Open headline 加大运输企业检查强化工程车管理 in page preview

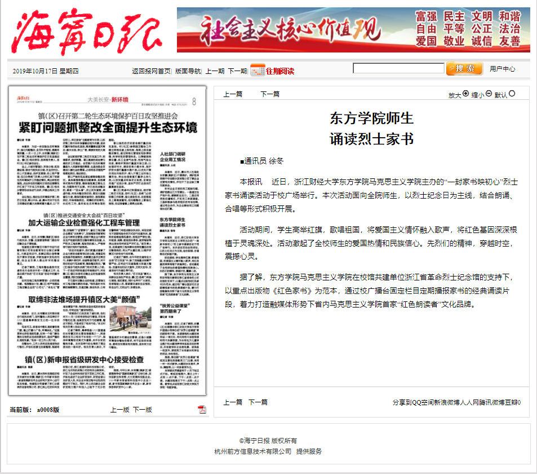click(84, 222)
